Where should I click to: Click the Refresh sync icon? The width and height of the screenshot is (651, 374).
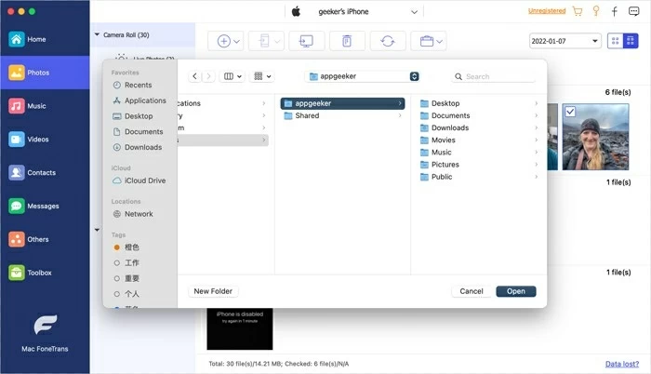pyautogui.click(x=387, y=41)
